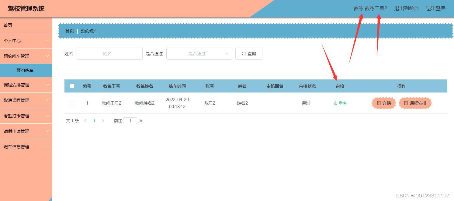The height and width of the screenshot is (201, 454).
Task: Click 预约练车 in the breadcrumb
Action: click(x=89, y=31)
